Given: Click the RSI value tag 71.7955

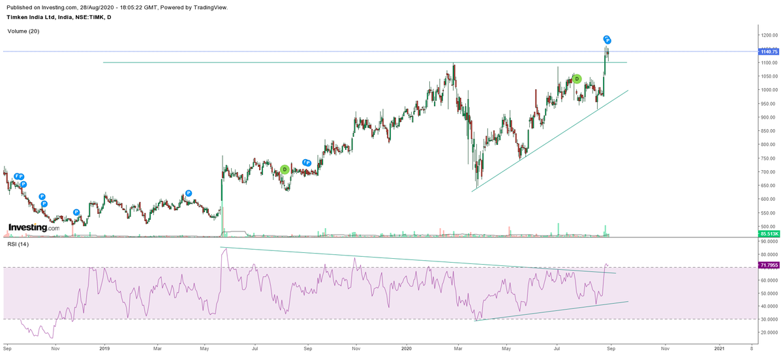Looking at the screenshot, I should pos(769,265).
